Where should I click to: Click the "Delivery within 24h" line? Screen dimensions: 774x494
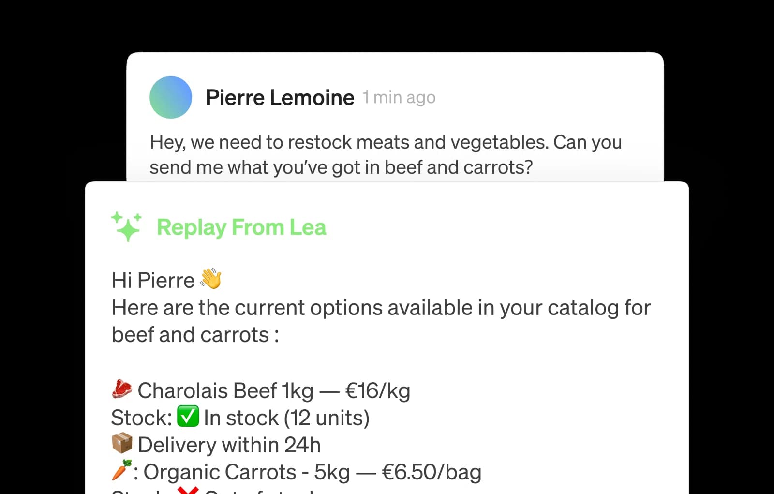click(229, 445)
